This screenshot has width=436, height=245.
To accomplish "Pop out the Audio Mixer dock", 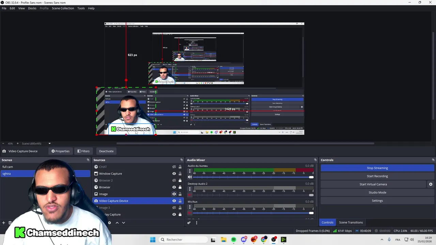I will tap(315, 160).
